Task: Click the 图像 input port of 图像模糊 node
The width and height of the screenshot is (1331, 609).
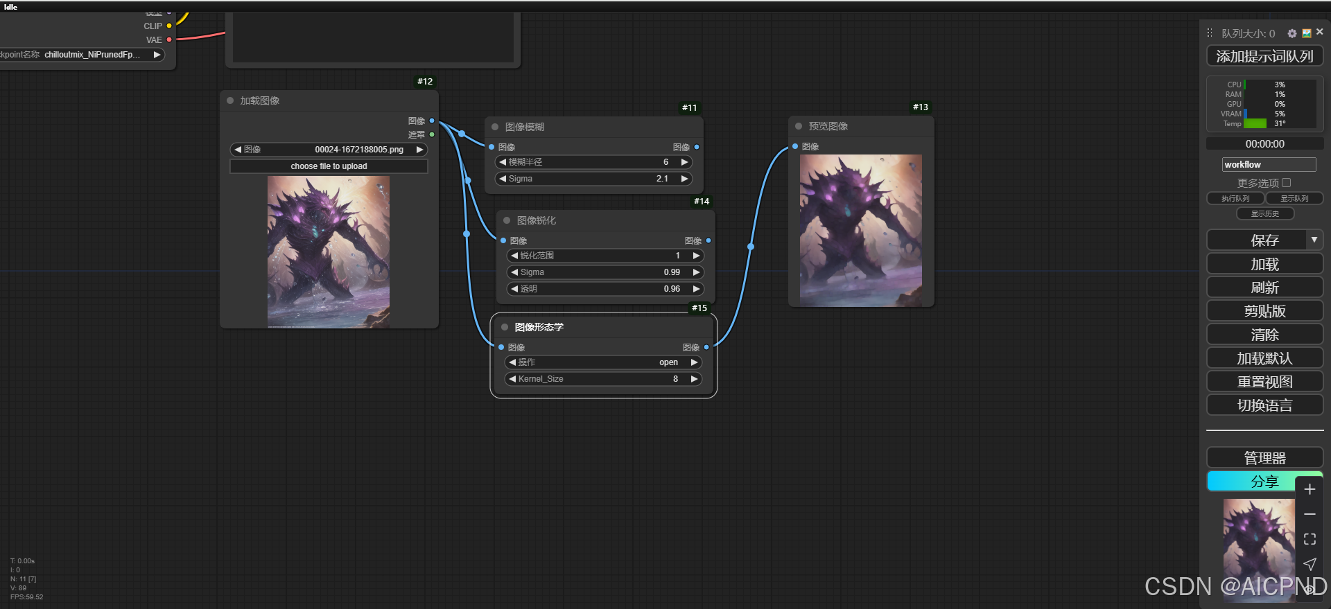Action: click(491, 147)
